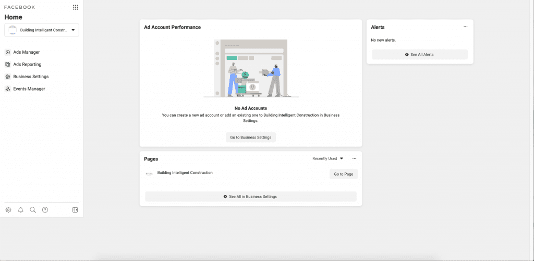Open the apps grid menu icon

pyautogui.click(x=76, y=7)
